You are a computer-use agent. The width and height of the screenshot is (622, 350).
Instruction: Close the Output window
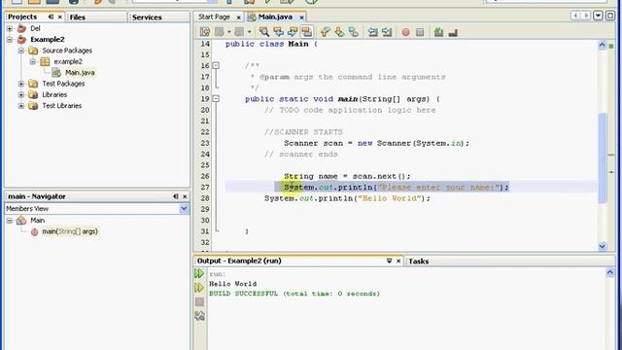pyautogui.click(x=398, y=261)
